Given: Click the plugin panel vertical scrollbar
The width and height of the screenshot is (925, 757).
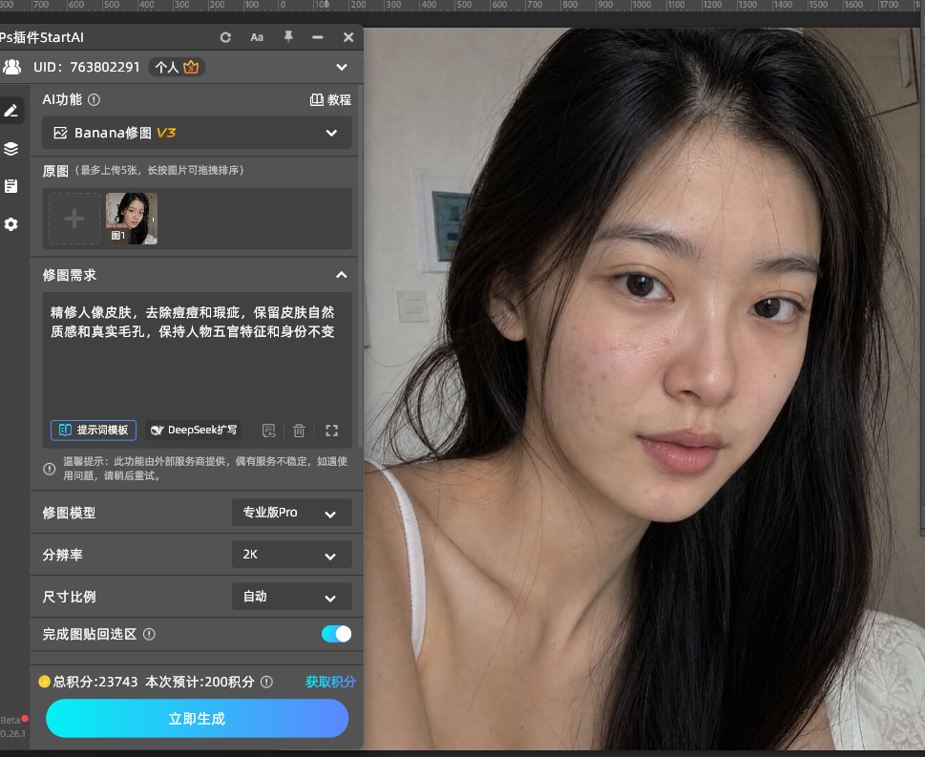Looking at the screenshot, I should [361, 265].
